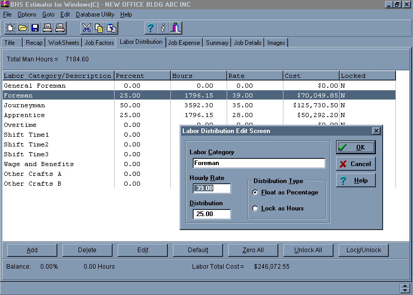Open the Options menu
The image size is (413, 295).
click(27, 14)
